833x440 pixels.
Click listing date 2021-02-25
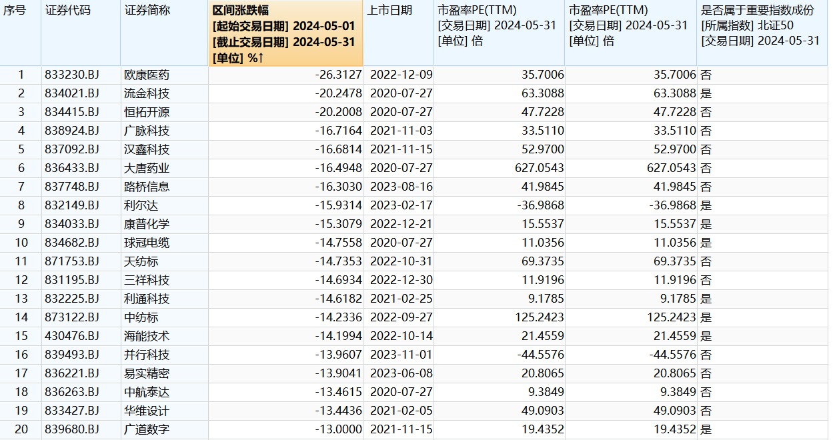(x=401, y=299)
